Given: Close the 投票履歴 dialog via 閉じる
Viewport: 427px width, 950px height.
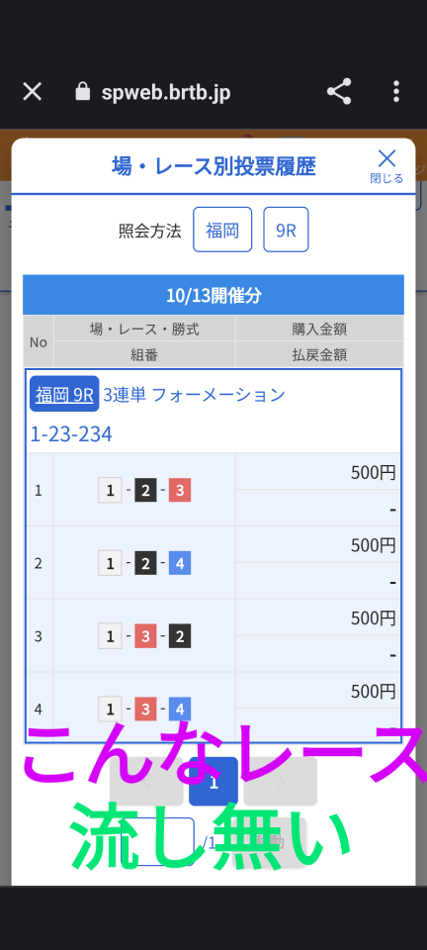Looking at the screenshot, I should (386, 166).
